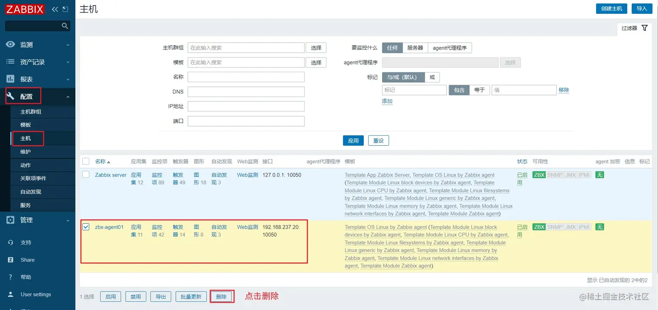
Task: Click the sidebar search magnifier icon
Action: (x=65, y=26)
